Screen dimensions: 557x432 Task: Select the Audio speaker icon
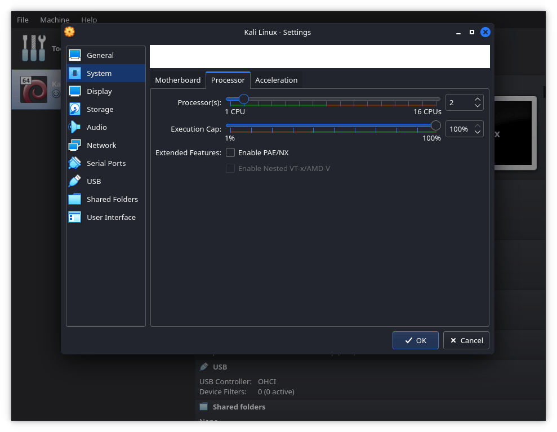pyautogui.click(x=75, y=127)
